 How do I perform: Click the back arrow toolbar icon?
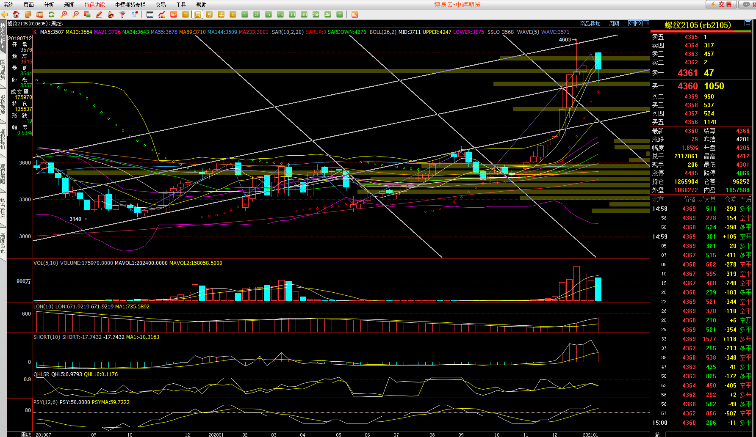(5, 14)
